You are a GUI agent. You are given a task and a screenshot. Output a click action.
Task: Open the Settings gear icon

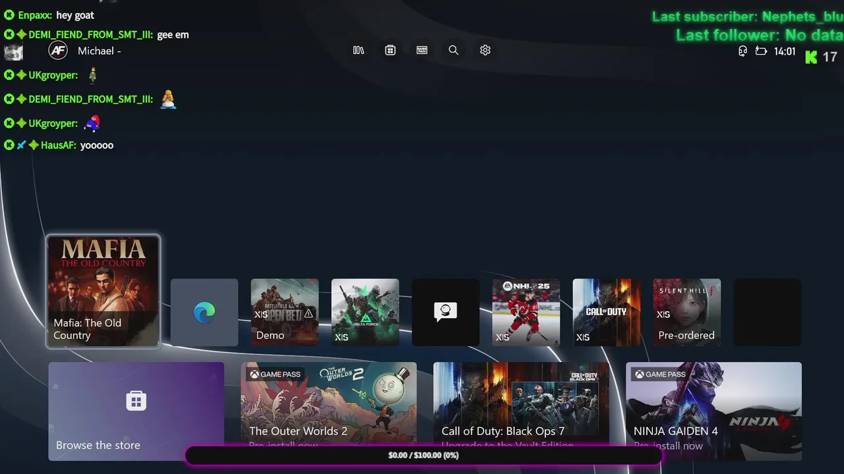coord(485,50)
